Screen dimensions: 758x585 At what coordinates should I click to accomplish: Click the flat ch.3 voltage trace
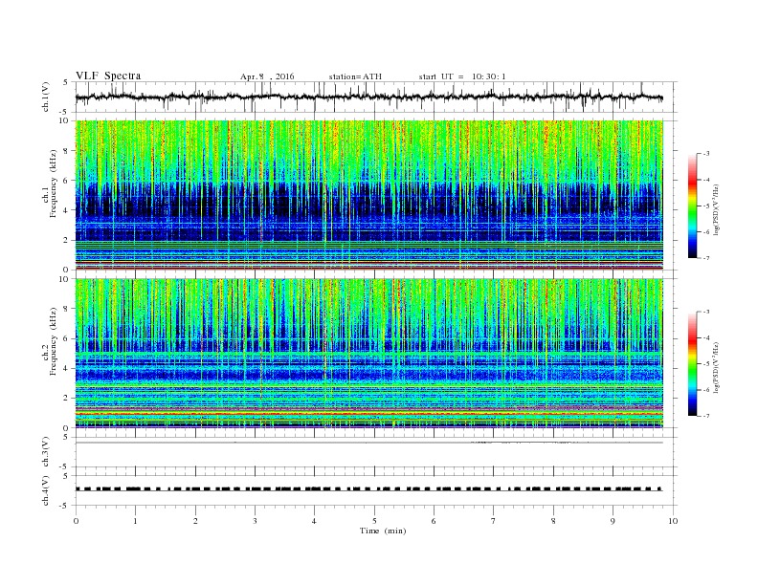[369, 443]
